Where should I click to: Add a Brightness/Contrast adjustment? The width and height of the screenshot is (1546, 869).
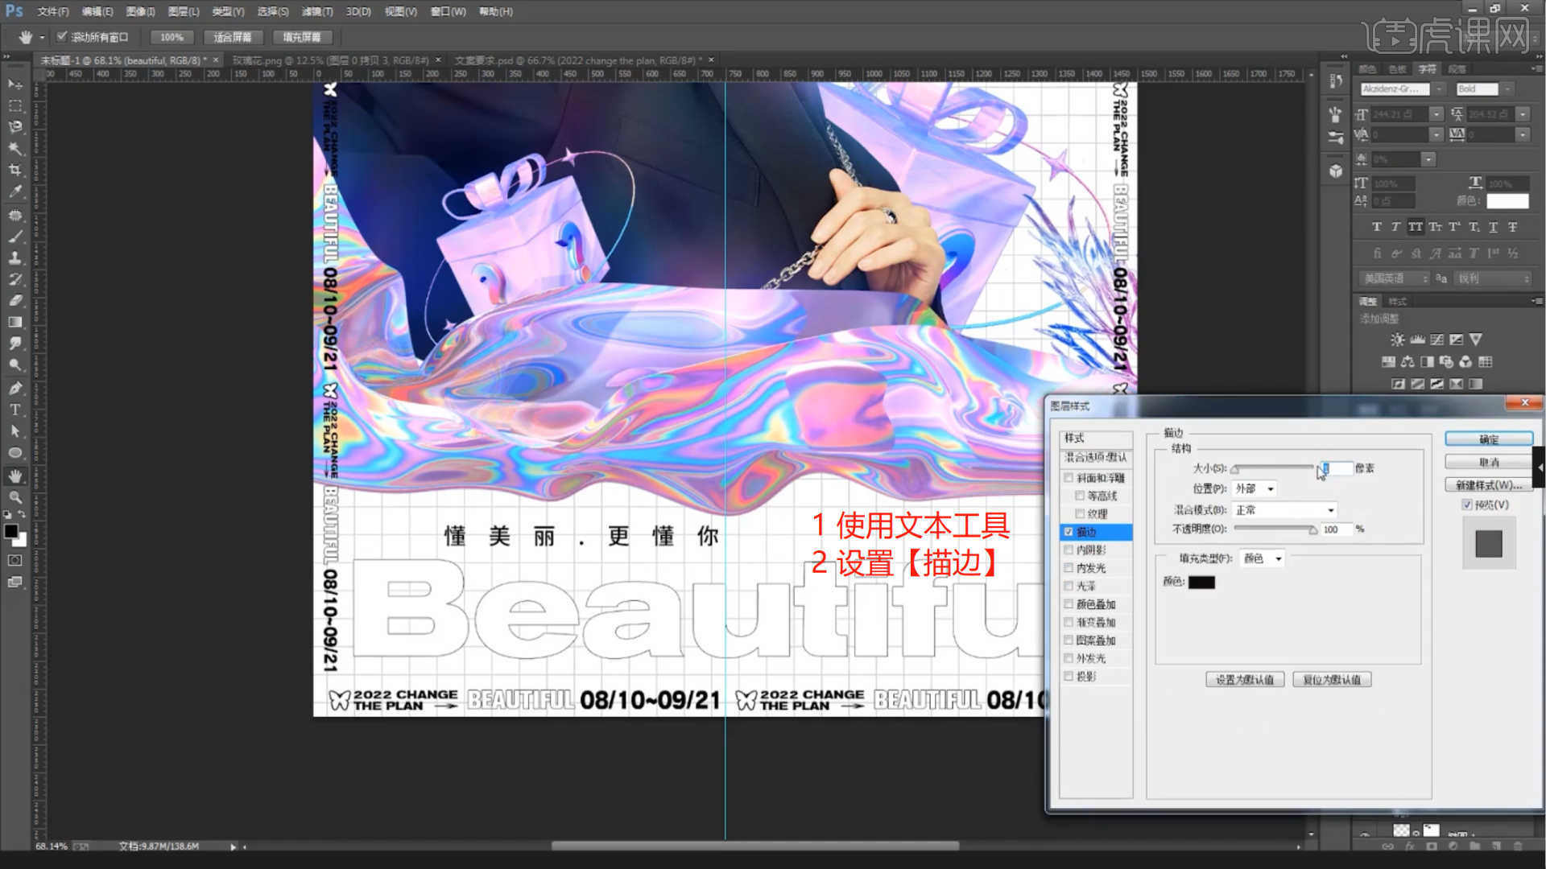pos(1397,340)
